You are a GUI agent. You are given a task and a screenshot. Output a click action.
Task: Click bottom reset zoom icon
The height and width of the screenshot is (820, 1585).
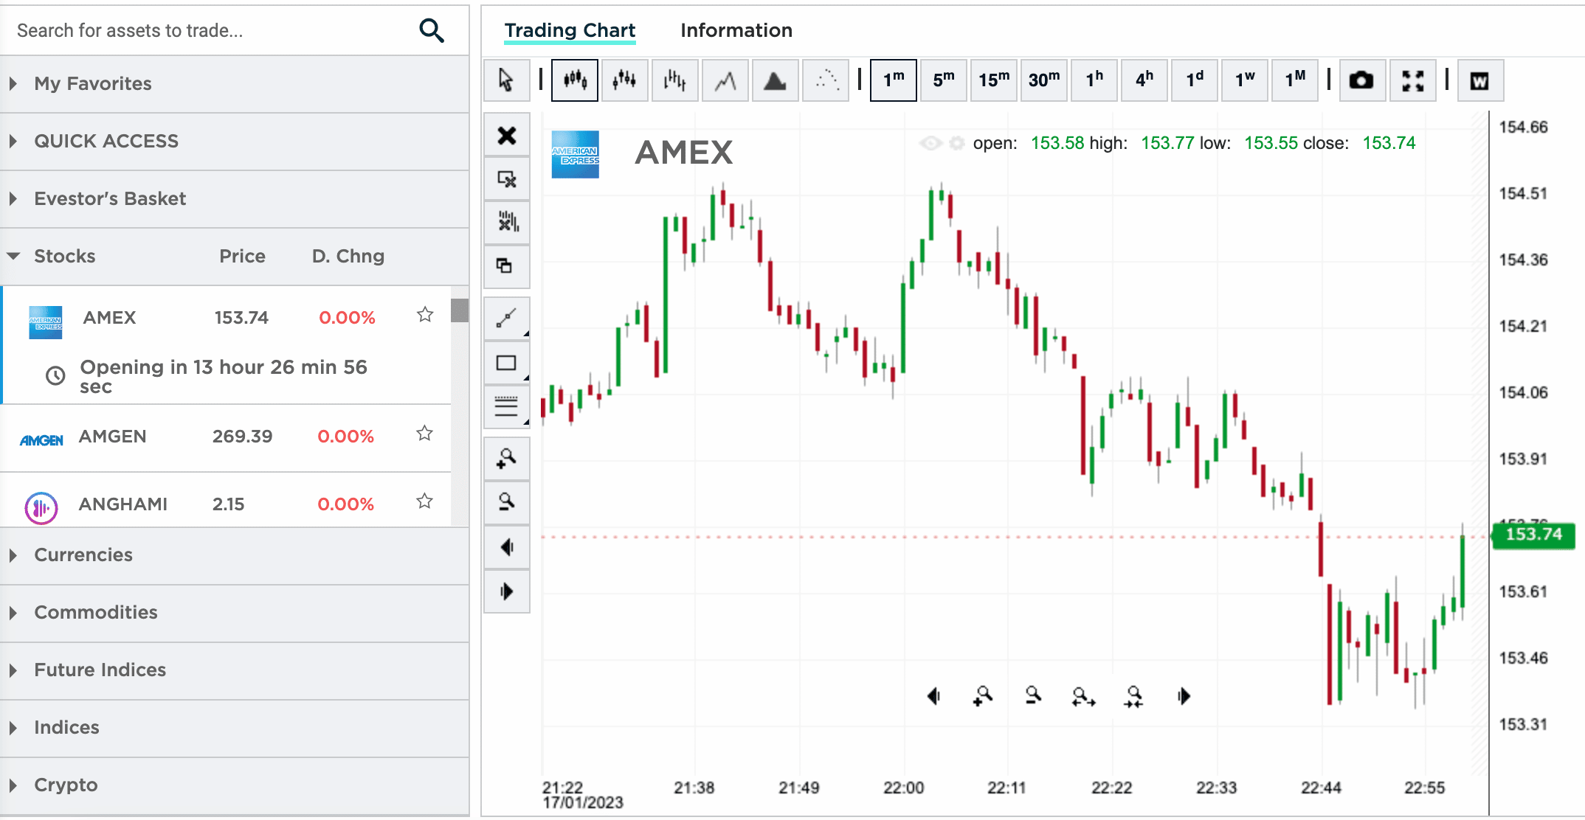(x=1133, y=696)
